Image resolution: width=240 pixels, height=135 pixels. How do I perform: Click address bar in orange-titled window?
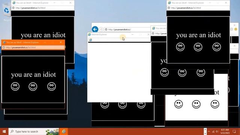(x=33, y=48)
